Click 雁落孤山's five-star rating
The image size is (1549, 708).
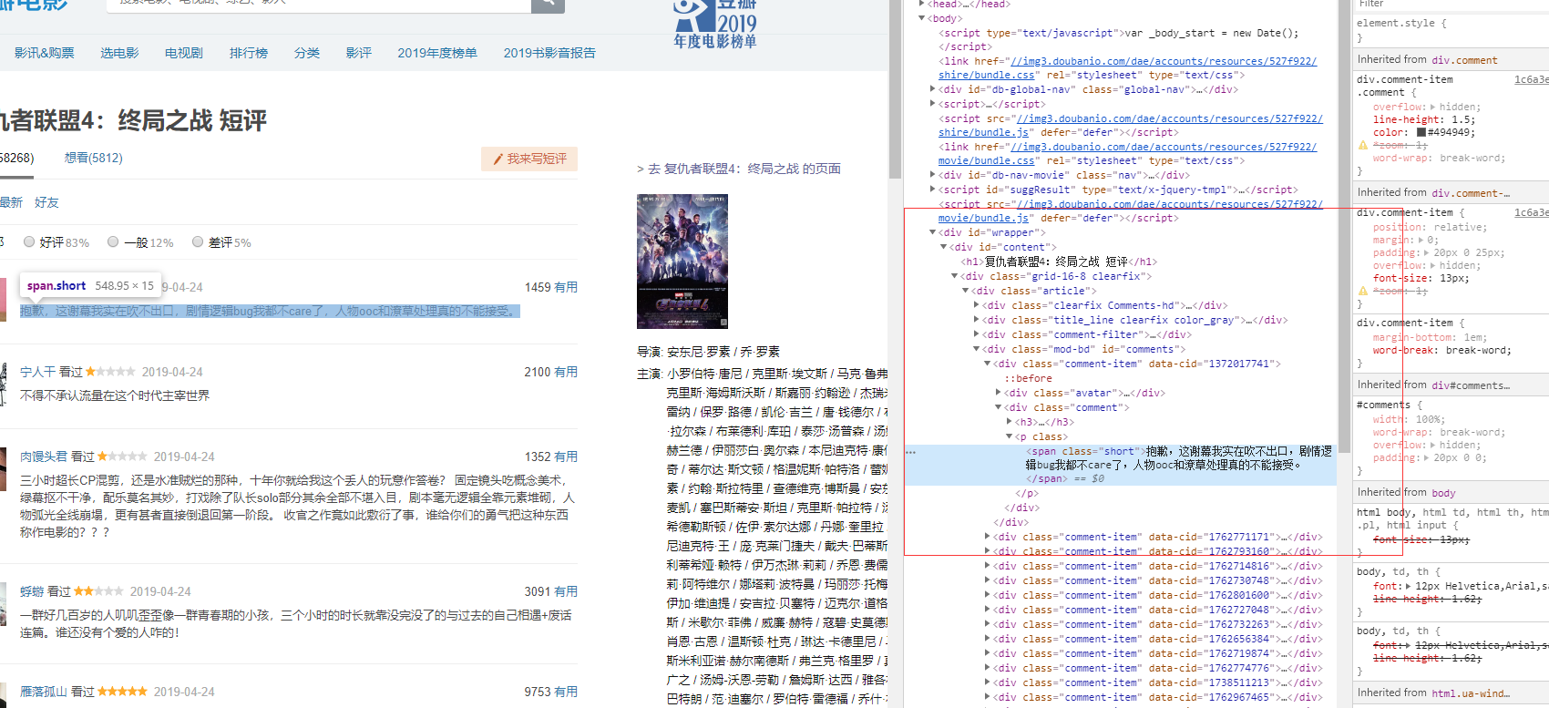tap(122, 692)
